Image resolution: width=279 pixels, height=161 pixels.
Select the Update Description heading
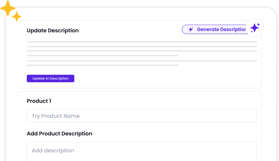(x=53, y=31)
